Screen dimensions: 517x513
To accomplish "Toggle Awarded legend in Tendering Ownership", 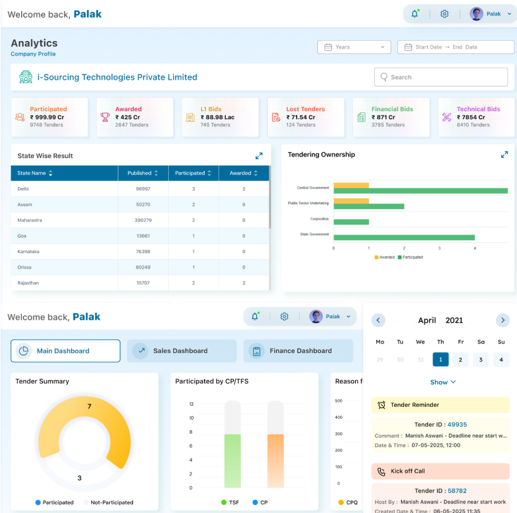I will click(384, 257).
